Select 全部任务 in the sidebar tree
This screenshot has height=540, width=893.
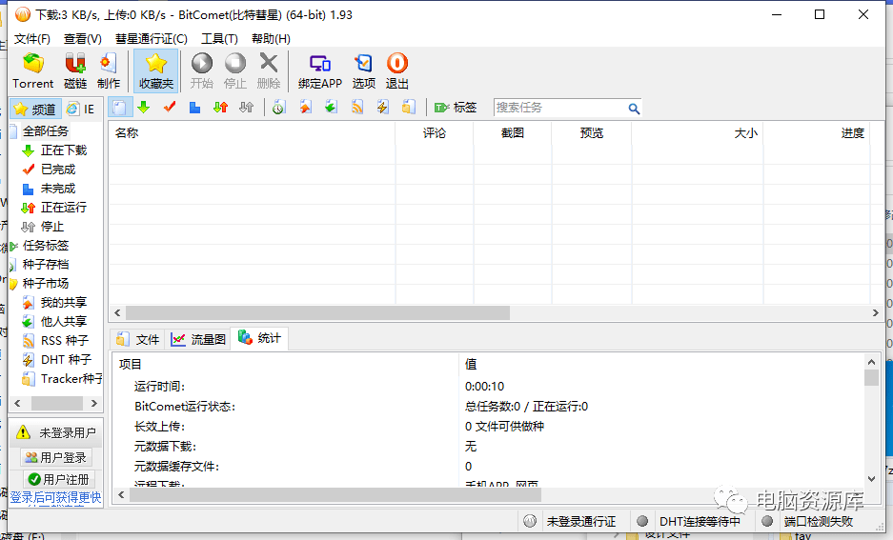point(46,131)
